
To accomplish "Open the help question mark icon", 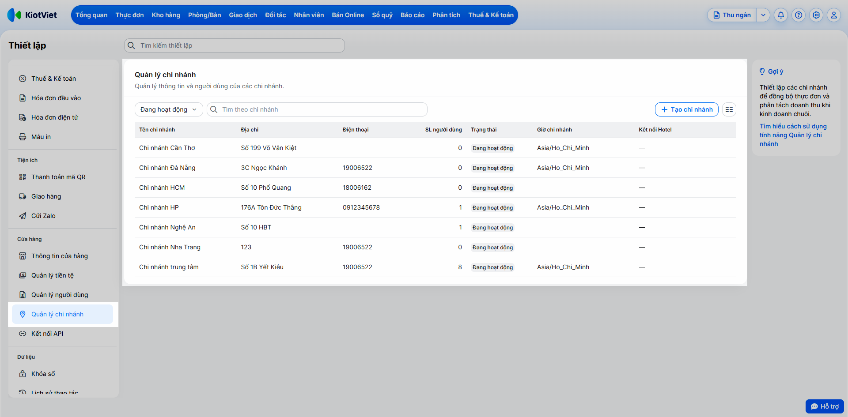I will [x=799, y=15].
